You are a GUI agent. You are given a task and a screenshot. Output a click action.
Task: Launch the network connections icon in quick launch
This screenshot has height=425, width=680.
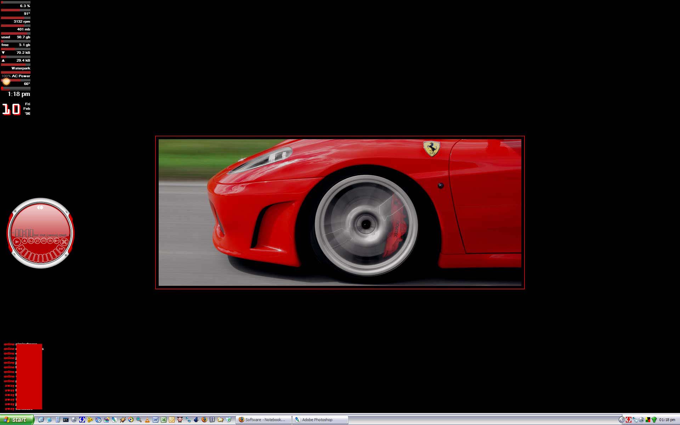point(188,420)
